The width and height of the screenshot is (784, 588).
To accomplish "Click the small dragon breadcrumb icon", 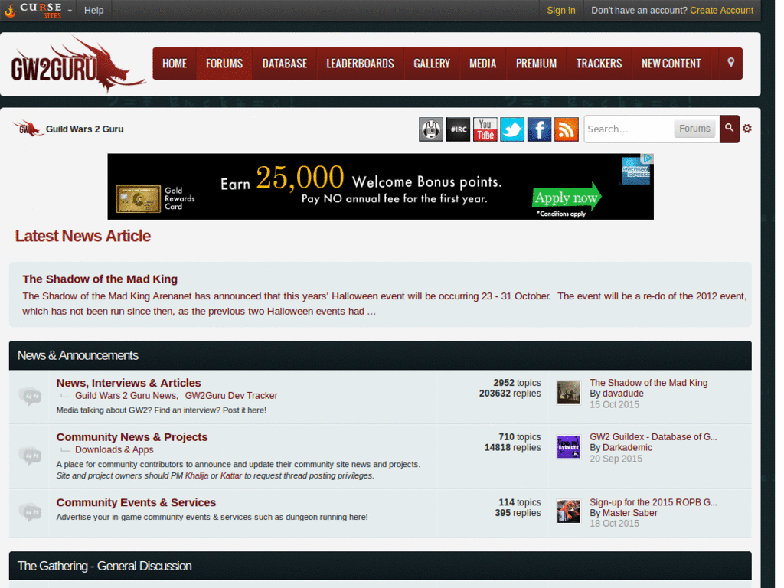I will coord(28,128).
